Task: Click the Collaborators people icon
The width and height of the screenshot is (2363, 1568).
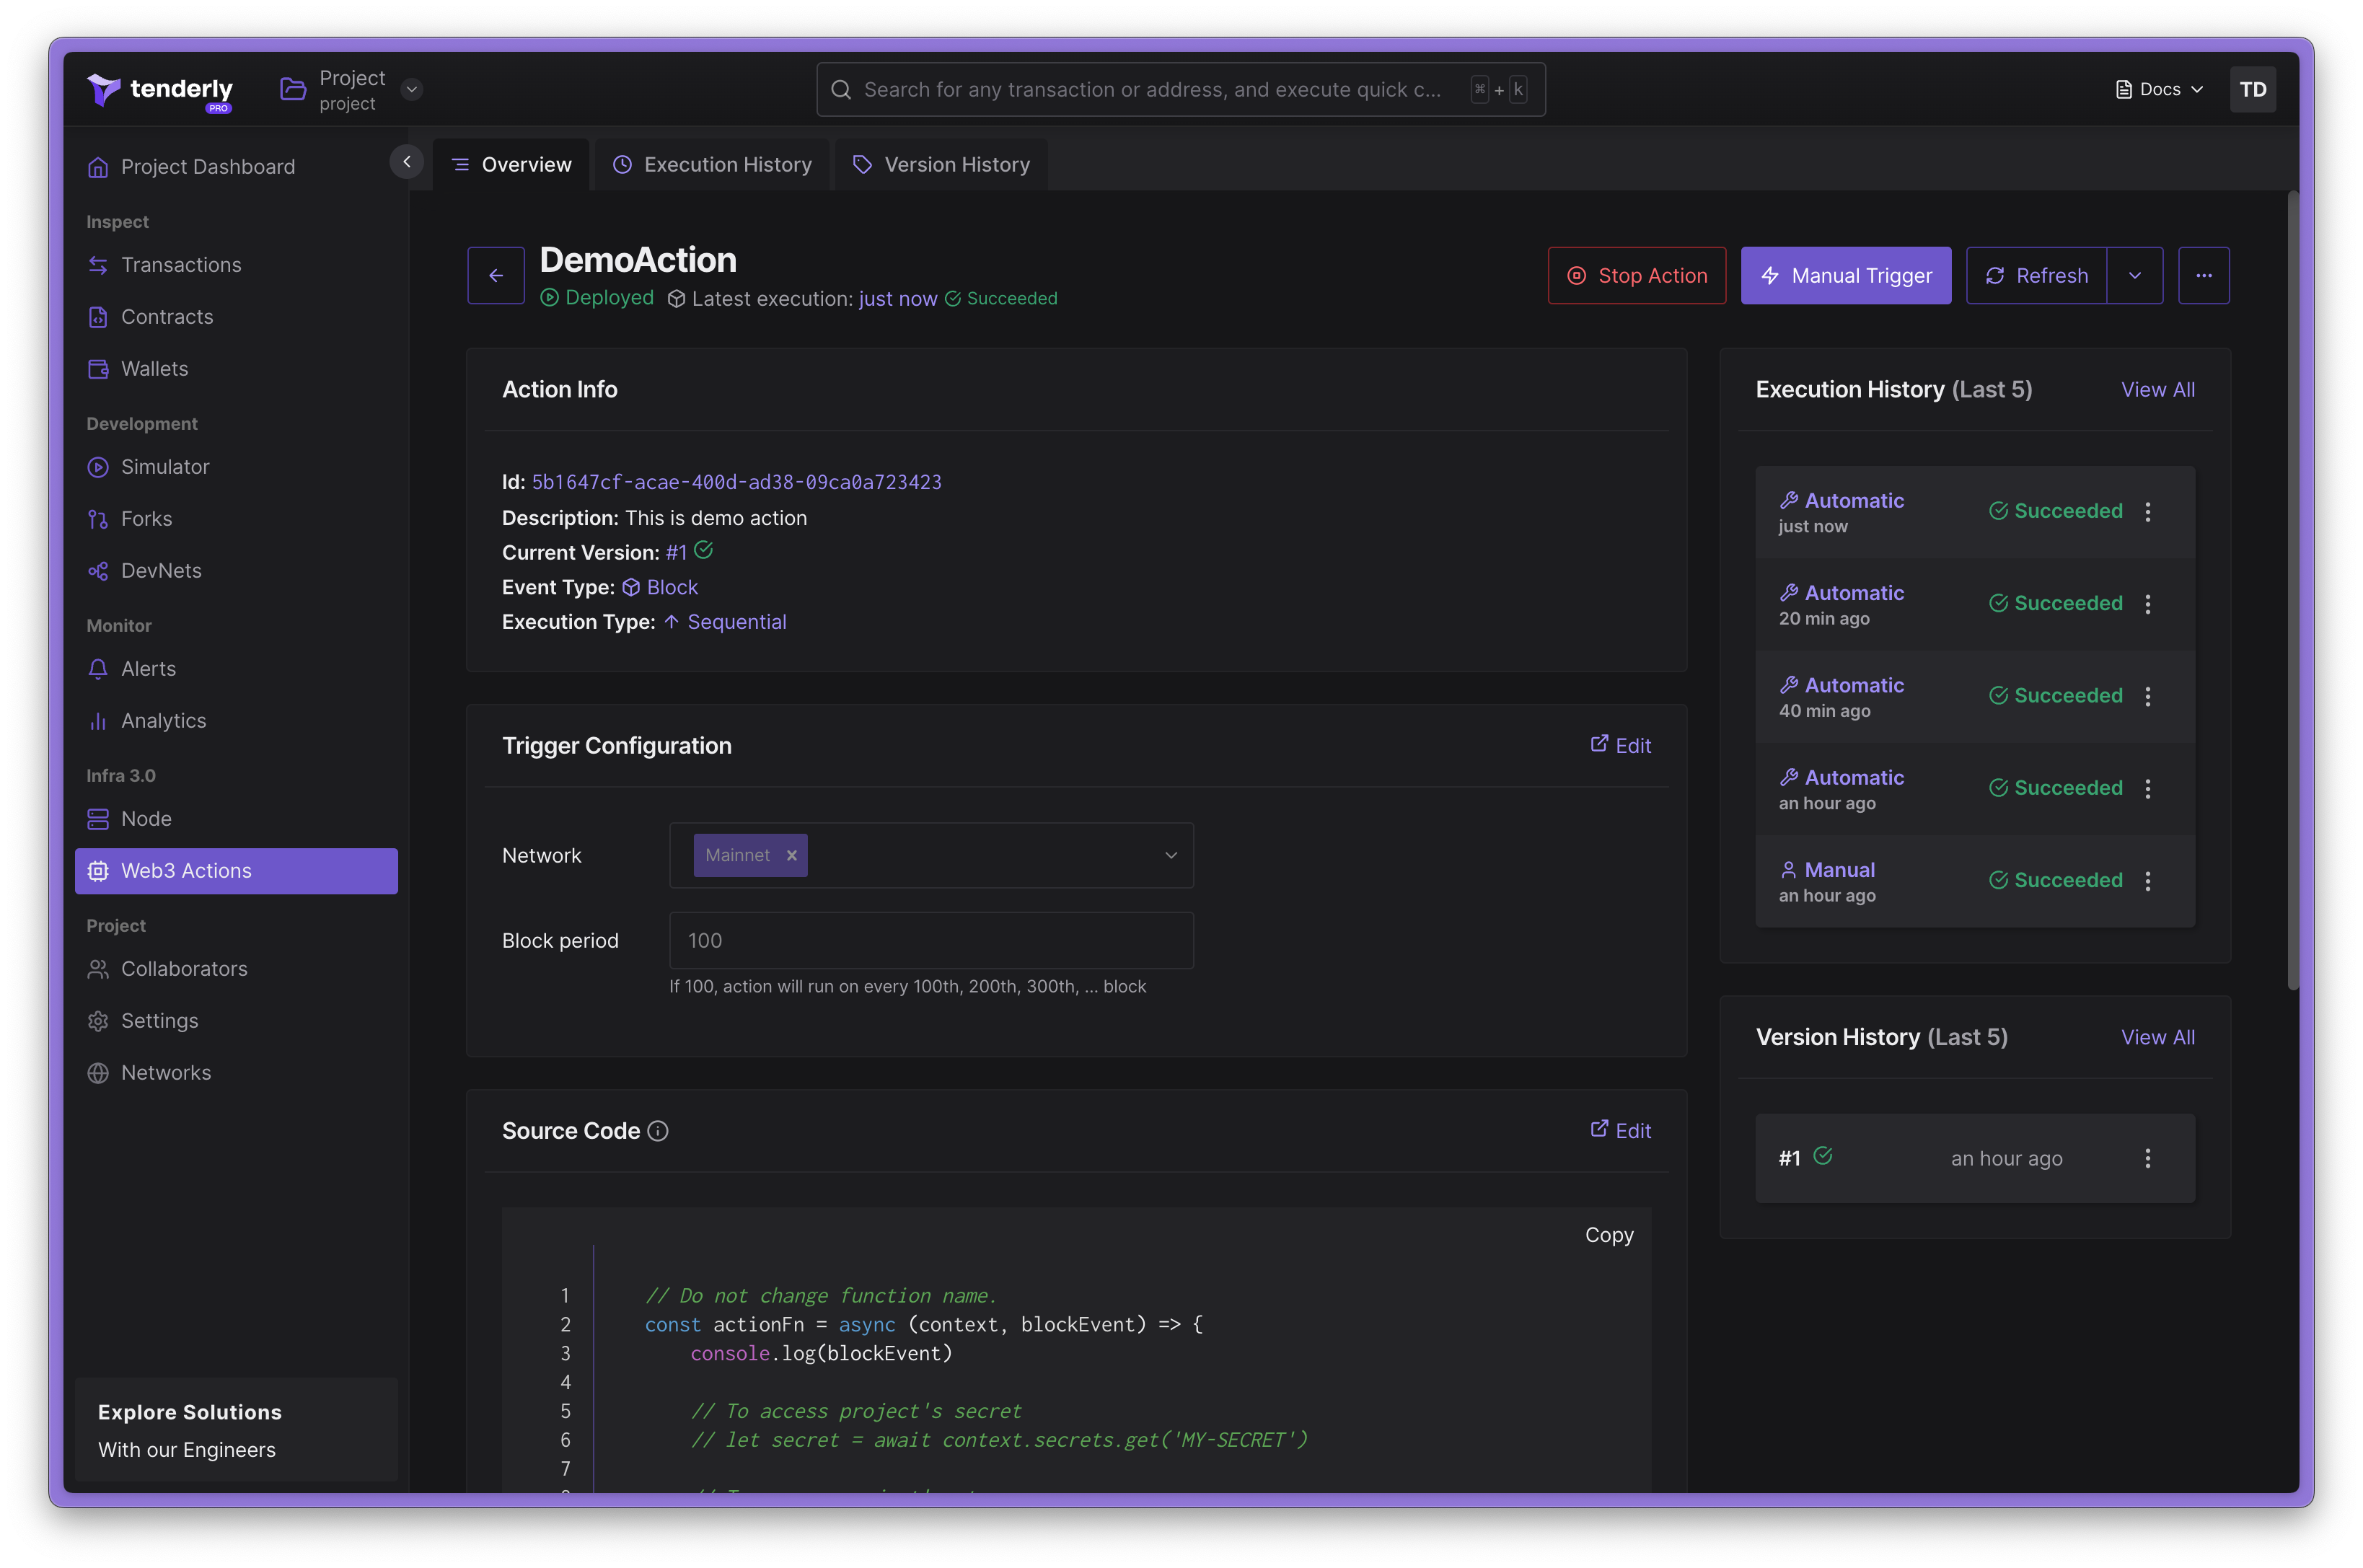Action: click(98, 969)
